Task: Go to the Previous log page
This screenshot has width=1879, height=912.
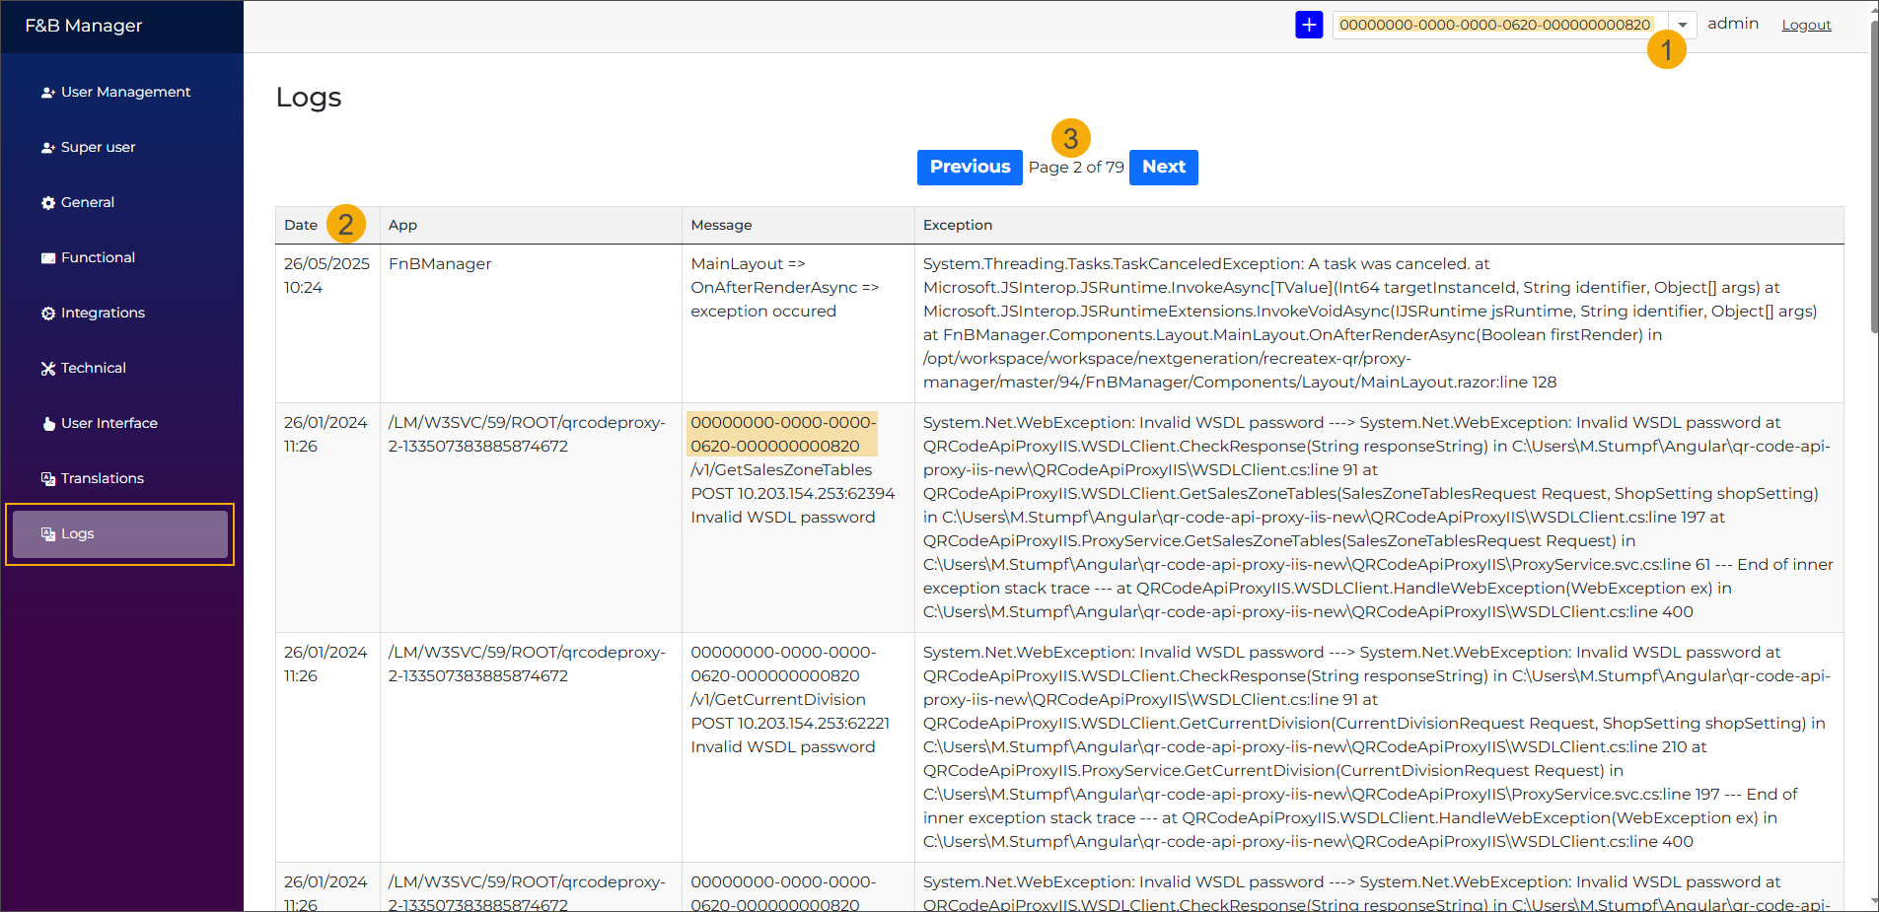Action: (969, 168)
